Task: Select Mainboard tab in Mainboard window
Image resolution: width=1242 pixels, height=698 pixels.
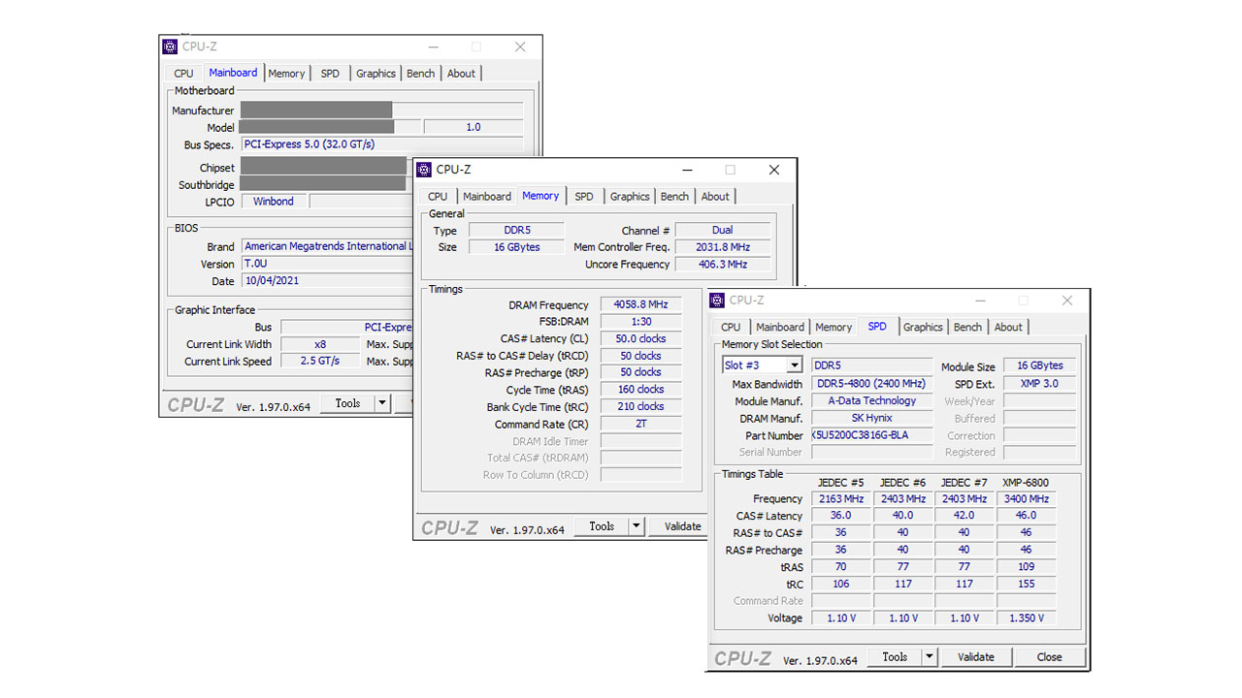Action: click(233, 72)
